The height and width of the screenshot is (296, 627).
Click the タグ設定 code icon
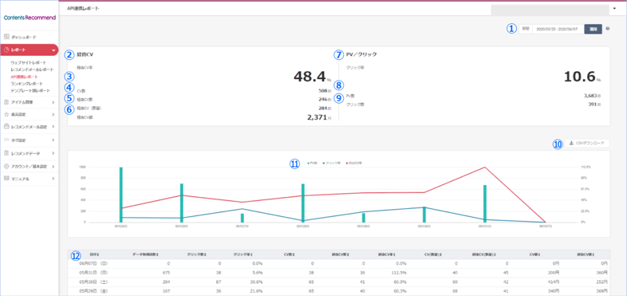(6, 140)
